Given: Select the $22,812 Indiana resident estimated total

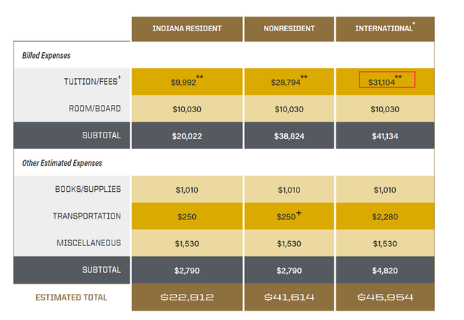Looking at the screenshot, I should pos(186,298).
